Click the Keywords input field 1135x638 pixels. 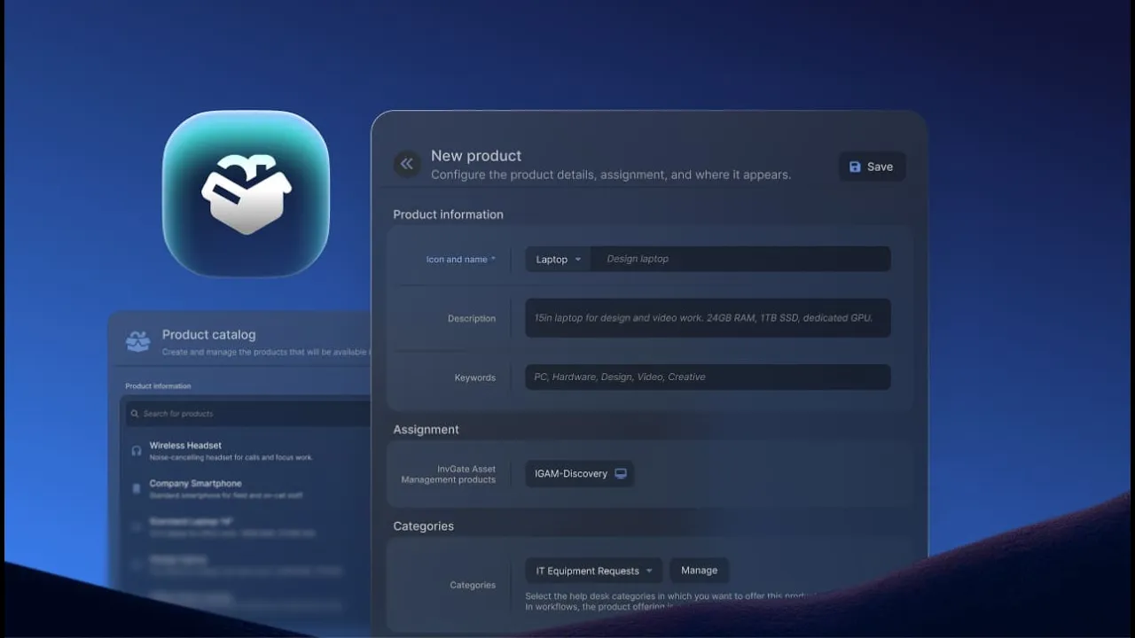[708, 377]
